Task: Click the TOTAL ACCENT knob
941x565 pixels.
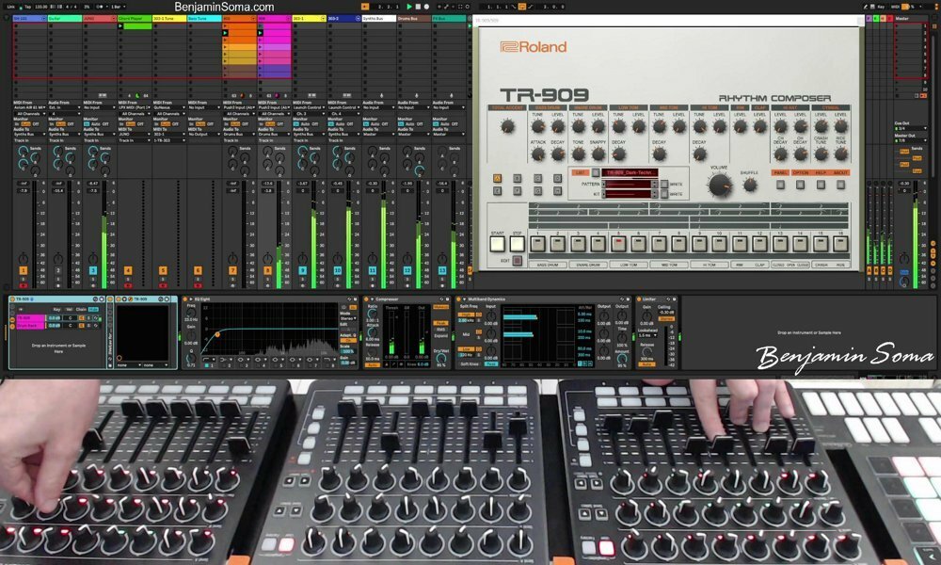Action: coord(508,127)
